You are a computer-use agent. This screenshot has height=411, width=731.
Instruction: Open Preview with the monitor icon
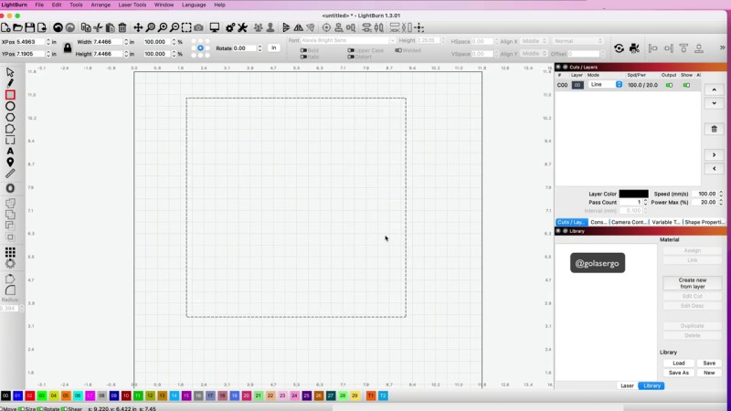(x=215, y=27)
